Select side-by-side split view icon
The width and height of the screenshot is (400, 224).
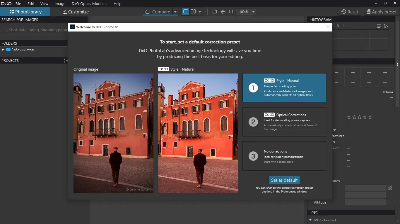coord(193,12)
